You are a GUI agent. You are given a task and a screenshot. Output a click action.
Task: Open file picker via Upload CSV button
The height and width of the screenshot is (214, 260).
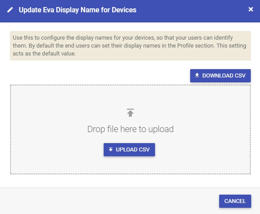pos(129,150)
